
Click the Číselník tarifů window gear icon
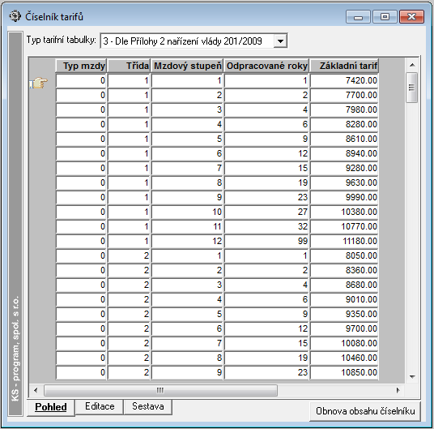(15, 16)
